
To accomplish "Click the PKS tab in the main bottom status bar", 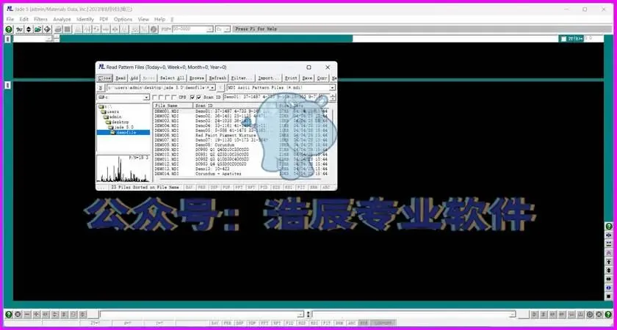I will pos(228,323).
